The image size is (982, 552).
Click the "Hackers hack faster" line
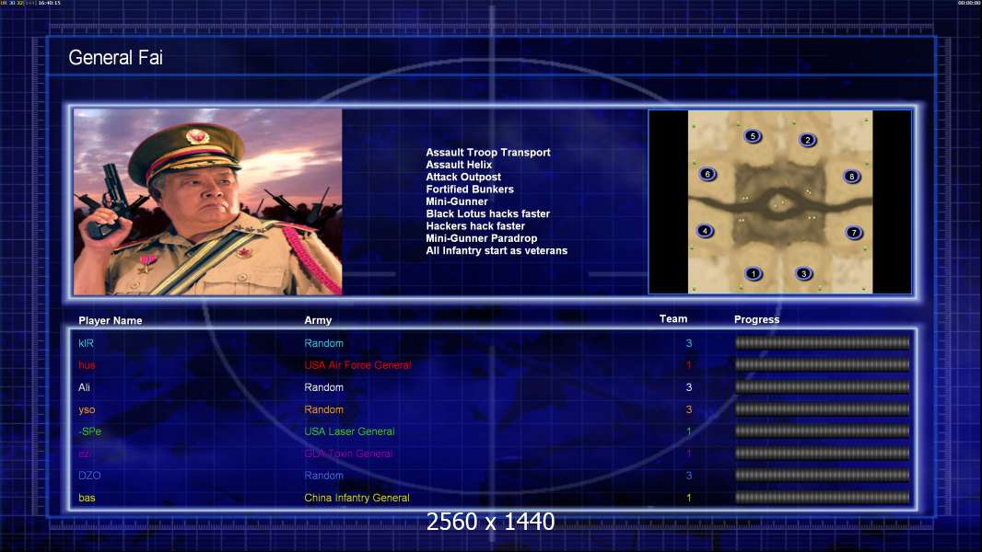(x=475, y=225)
